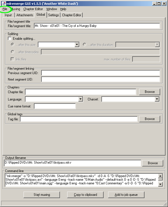Open the Help menu
This screenshot has width=168, height=207.
pos(63,9)
